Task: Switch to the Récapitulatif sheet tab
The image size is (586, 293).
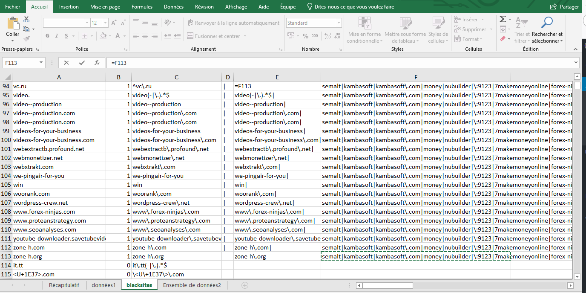Action: pos(64,285)
